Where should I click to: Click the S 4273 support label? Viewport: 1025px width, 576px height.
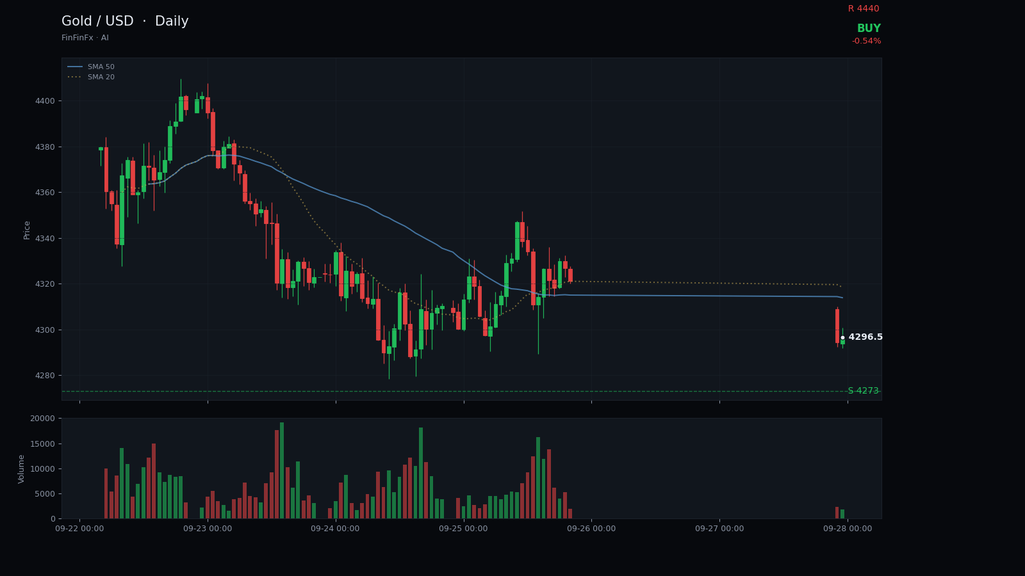point(864,391)
